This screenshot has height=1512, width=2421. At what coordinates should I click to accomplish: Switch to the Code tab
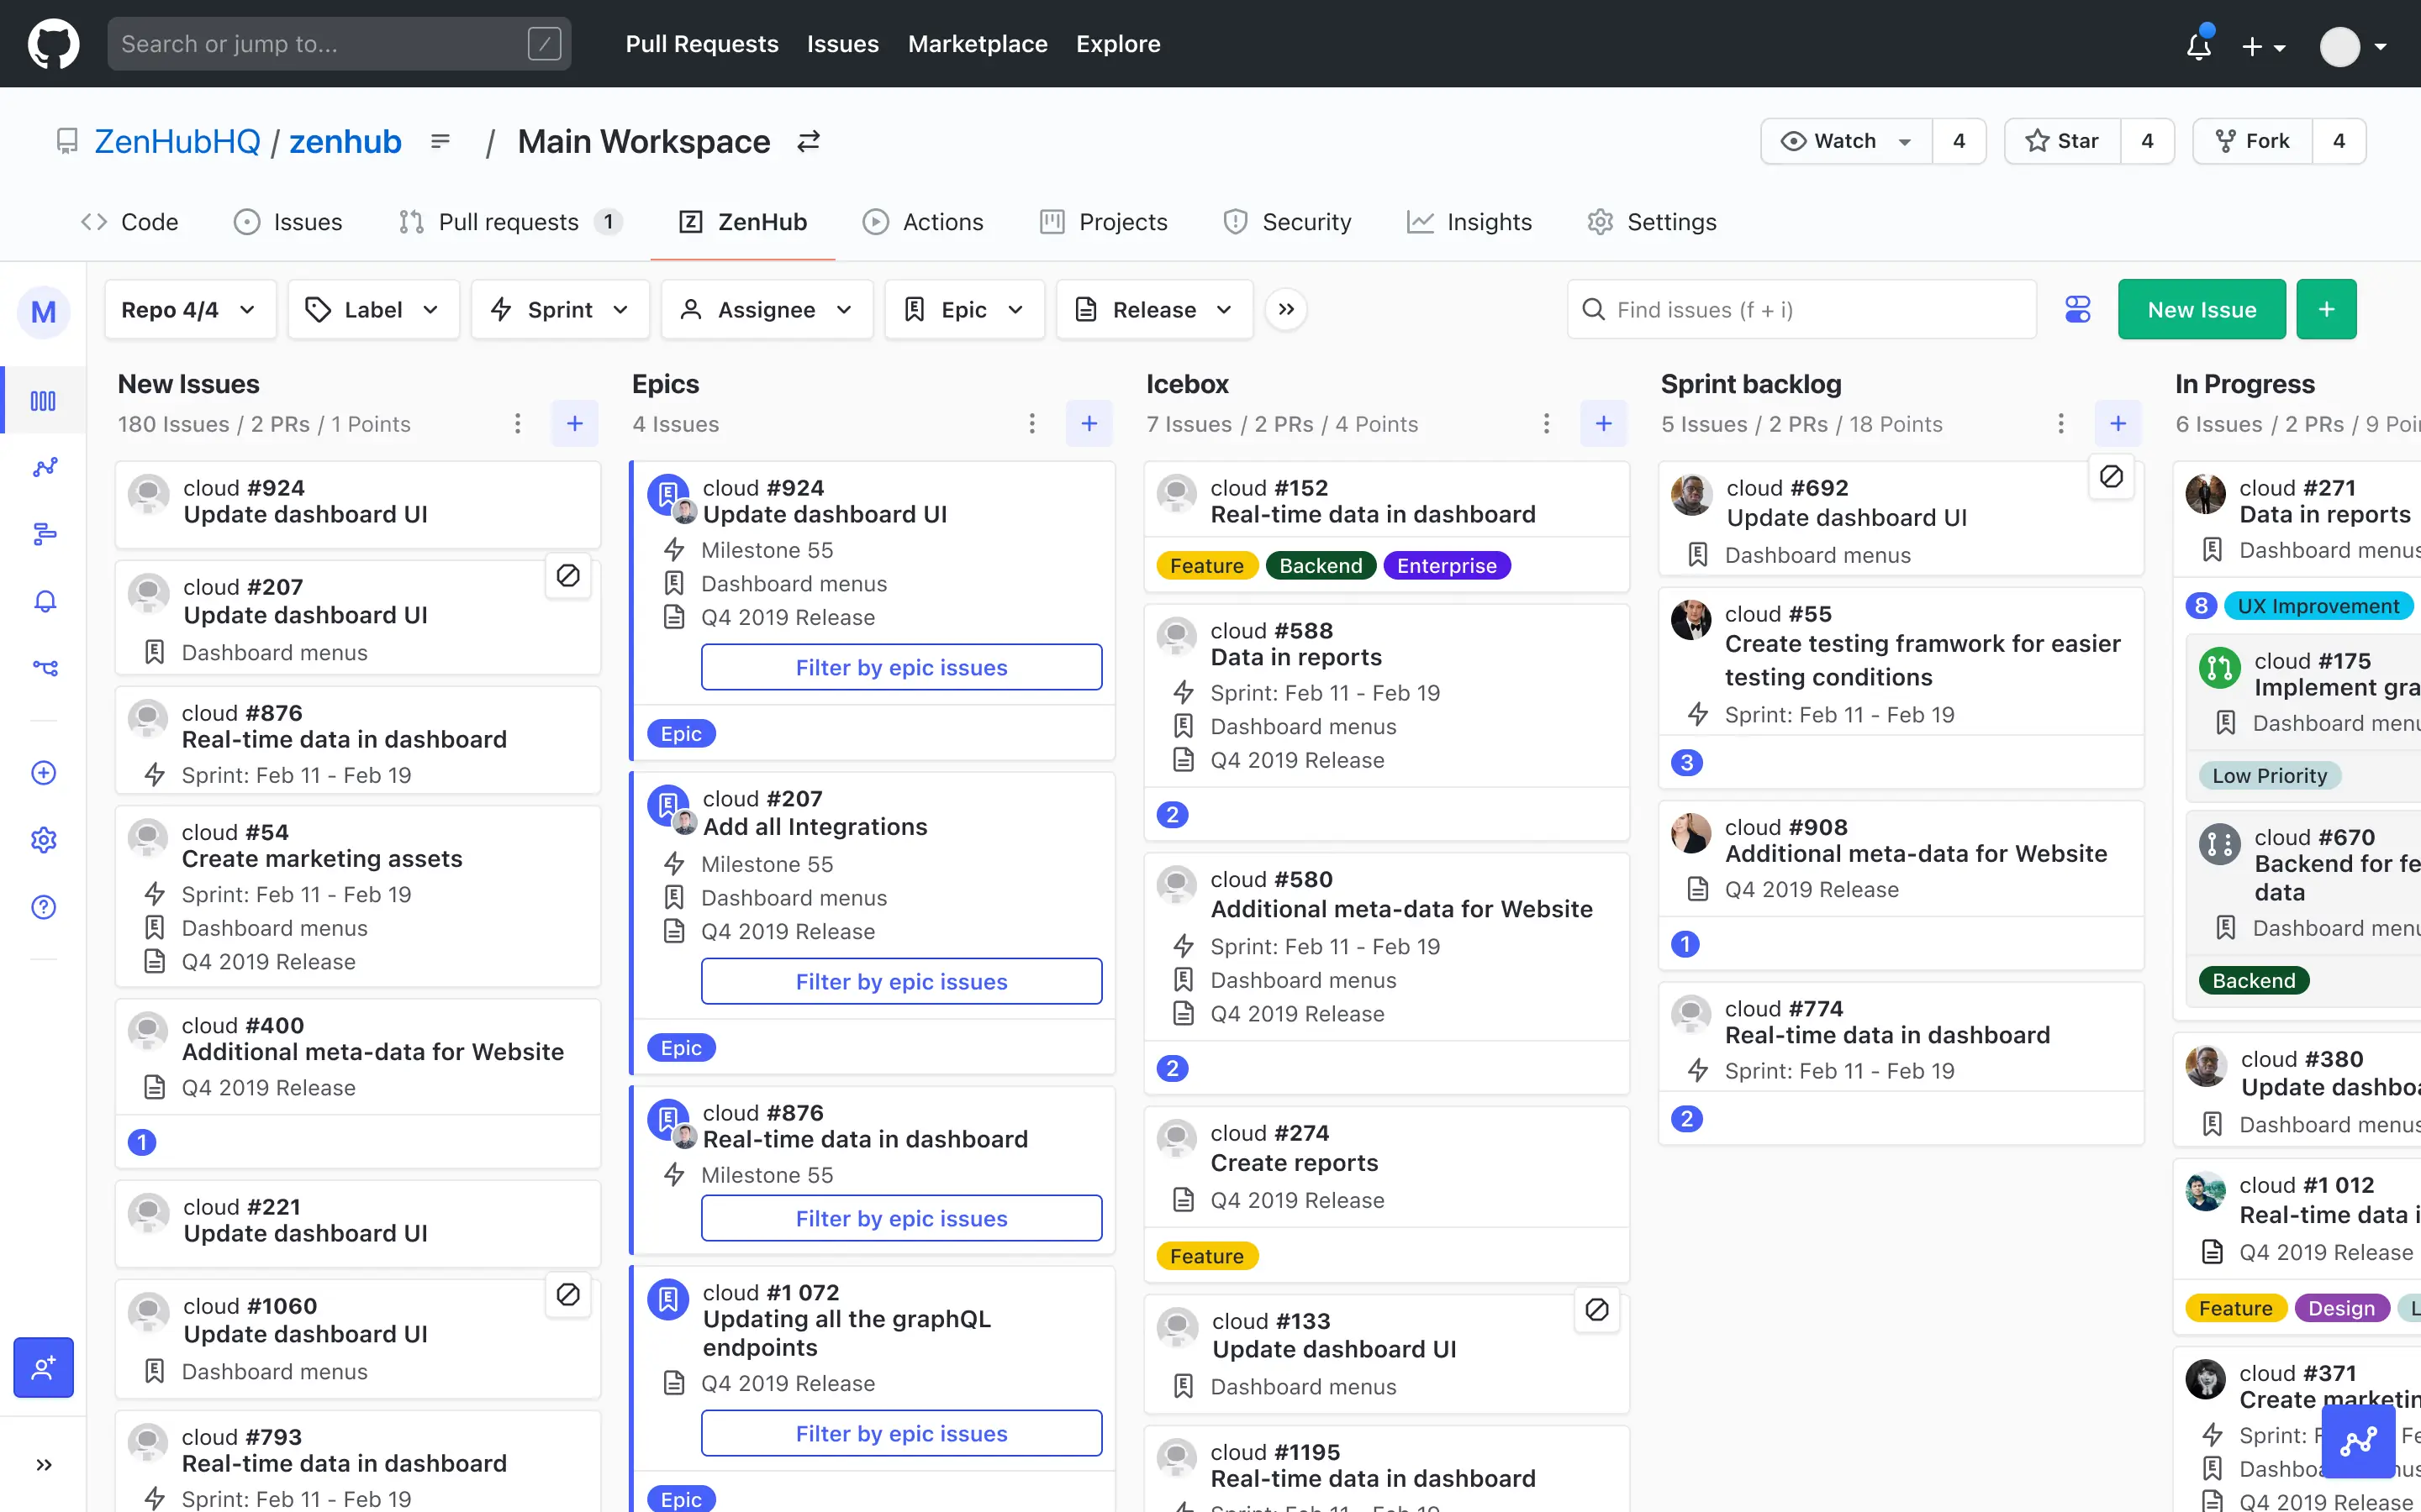tap(129, 222)
